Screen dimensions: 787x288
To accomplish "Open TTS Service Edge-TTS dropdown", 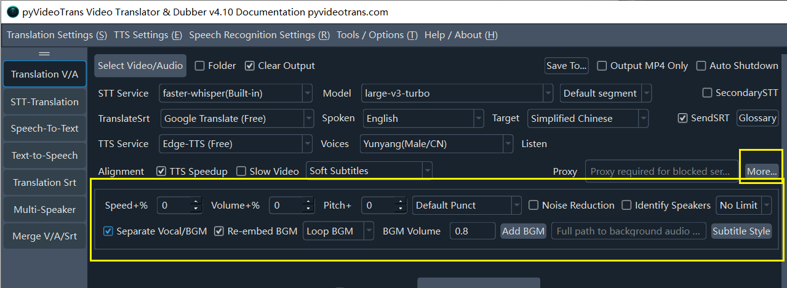I will click(x=235, y=144).
